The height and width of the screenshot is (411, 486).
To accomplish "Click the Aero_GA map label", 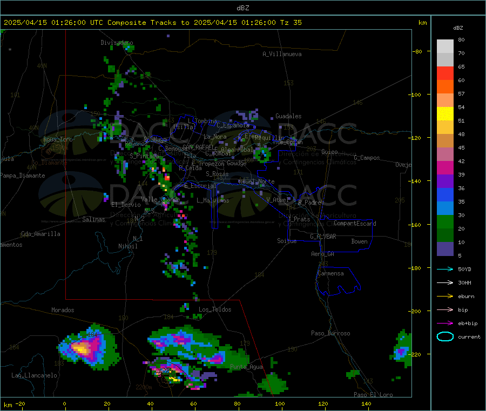I will [x=323, y=254].
